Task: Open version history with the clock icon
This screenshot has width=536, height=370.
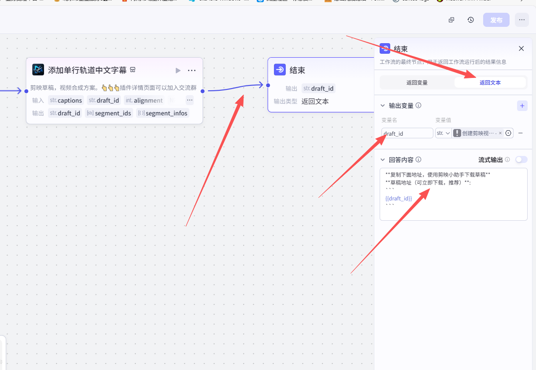Action: coord(471,20)
